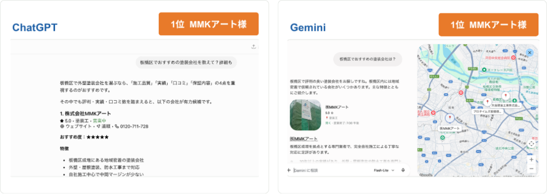Click the map recenter location icon
The image size is (547, 194).
pos(532,143)
